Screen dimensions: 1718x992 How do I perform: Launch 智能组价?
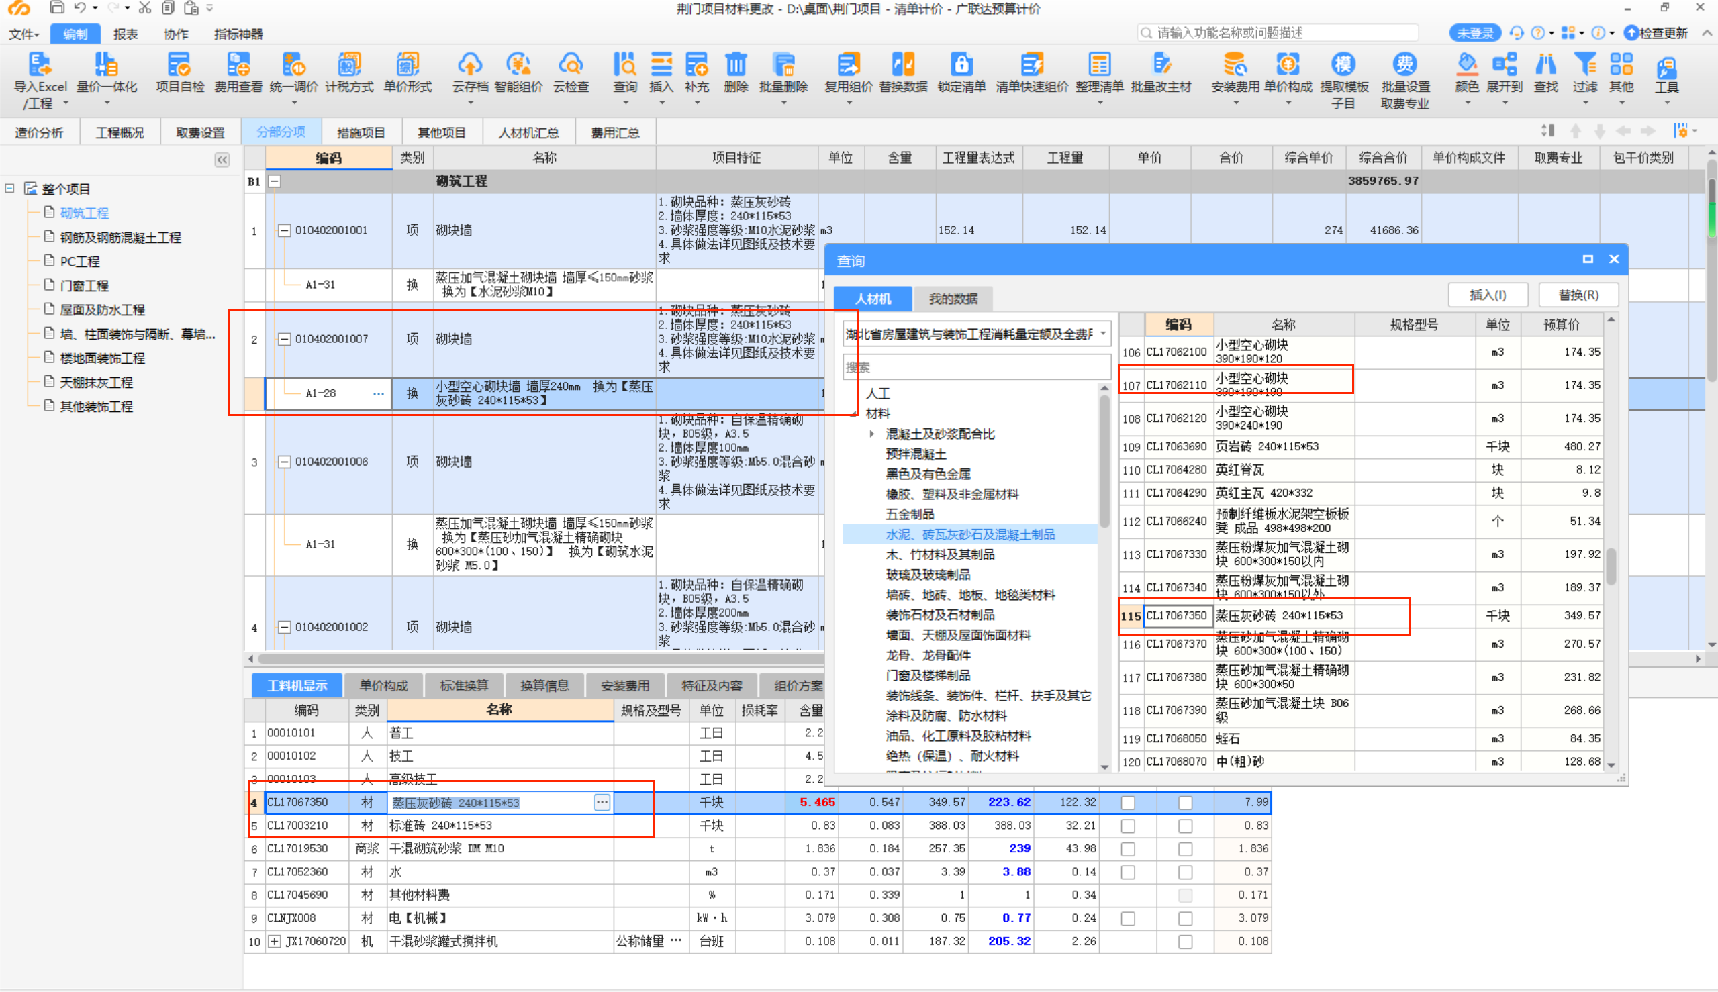click(518, 74)
